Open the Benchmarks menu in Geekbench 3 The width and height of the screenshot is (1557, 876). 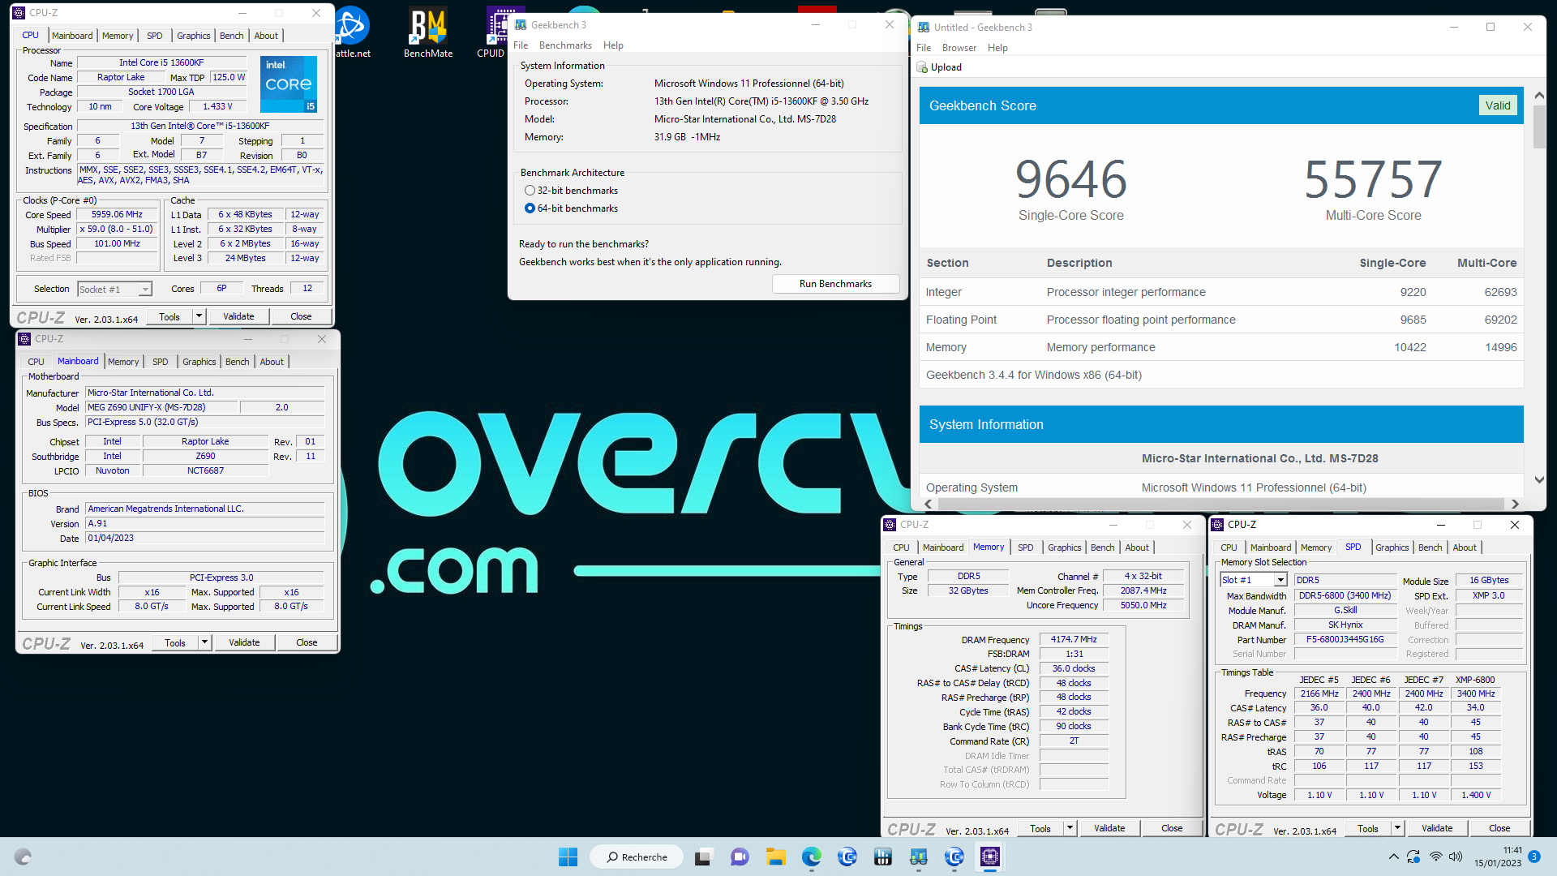click(x=565, y=45)
